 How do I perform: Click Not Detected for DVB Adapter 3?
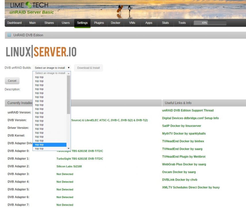pyautogui.click(x=65, y=174)
